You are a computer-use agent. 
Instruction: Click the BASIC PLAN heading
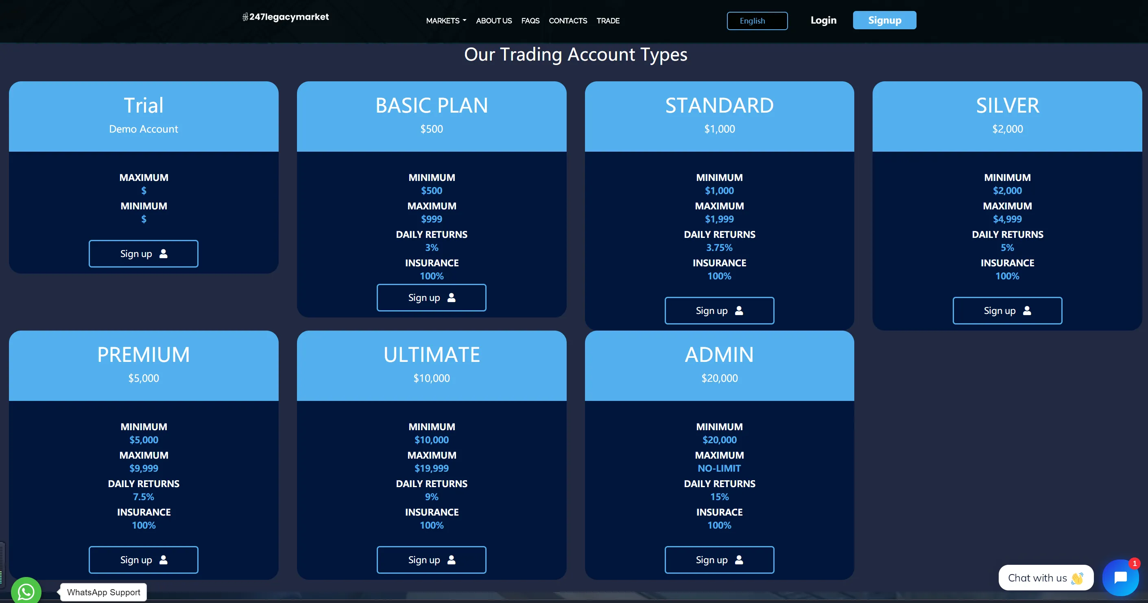click(x=431, y=106)
